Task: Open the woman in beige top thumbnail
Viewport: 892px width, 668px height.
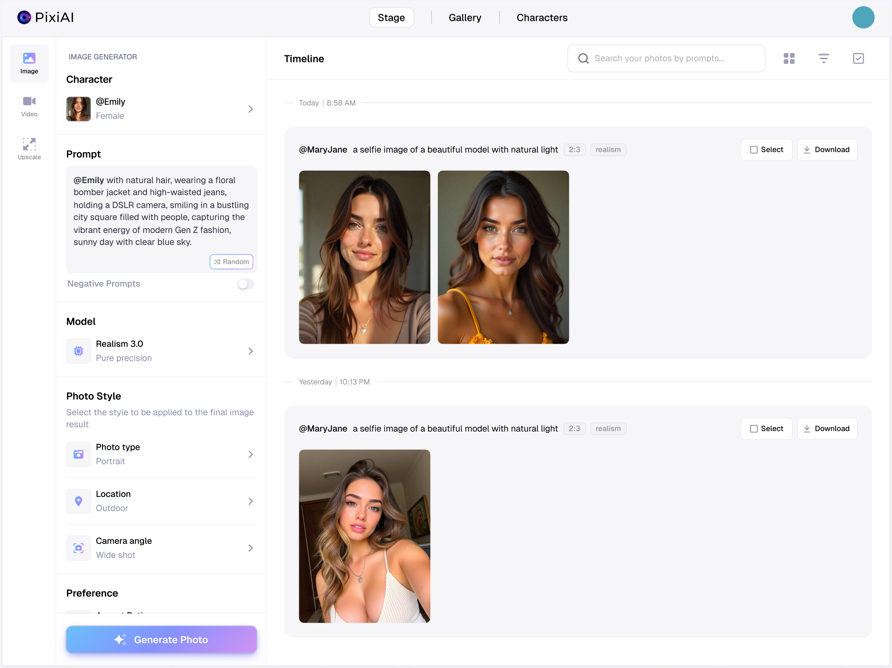Action: pyautogui.click(x=365, y=257)
